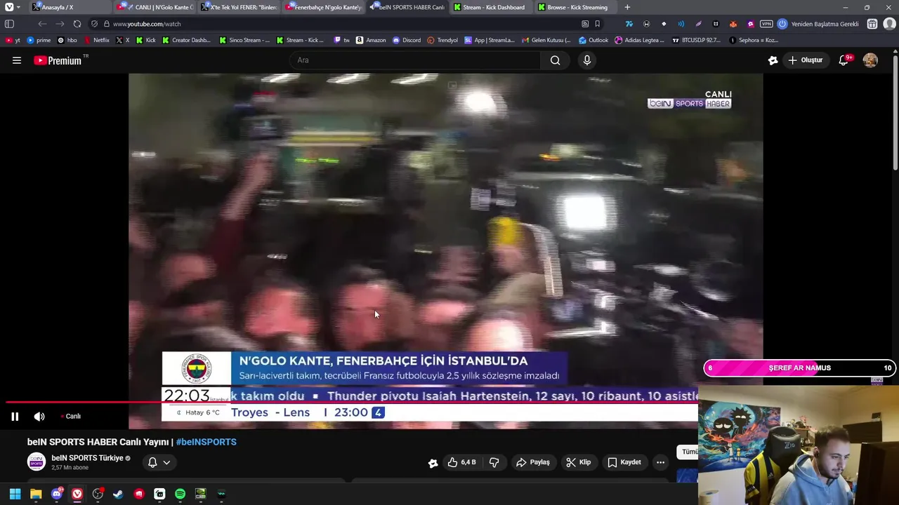Open Steam from the taskbar
Screen dimensions: 899x505
point(118,494)
